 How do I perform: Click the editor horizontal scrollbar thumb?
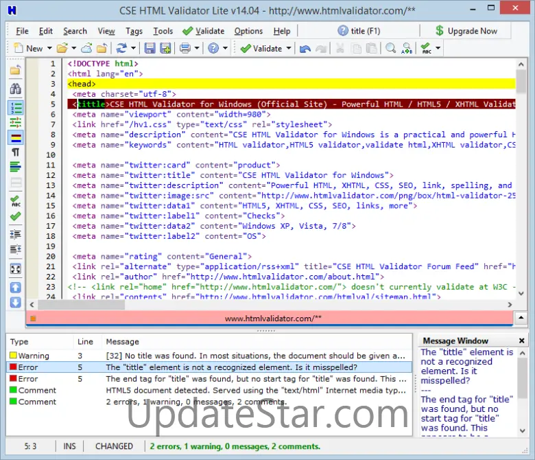81,305
